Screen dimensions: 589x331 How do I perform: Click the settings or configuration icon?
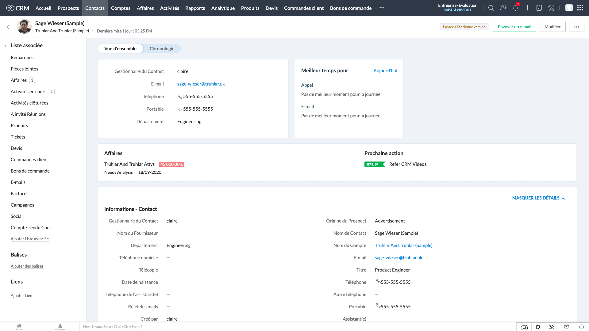551,8
